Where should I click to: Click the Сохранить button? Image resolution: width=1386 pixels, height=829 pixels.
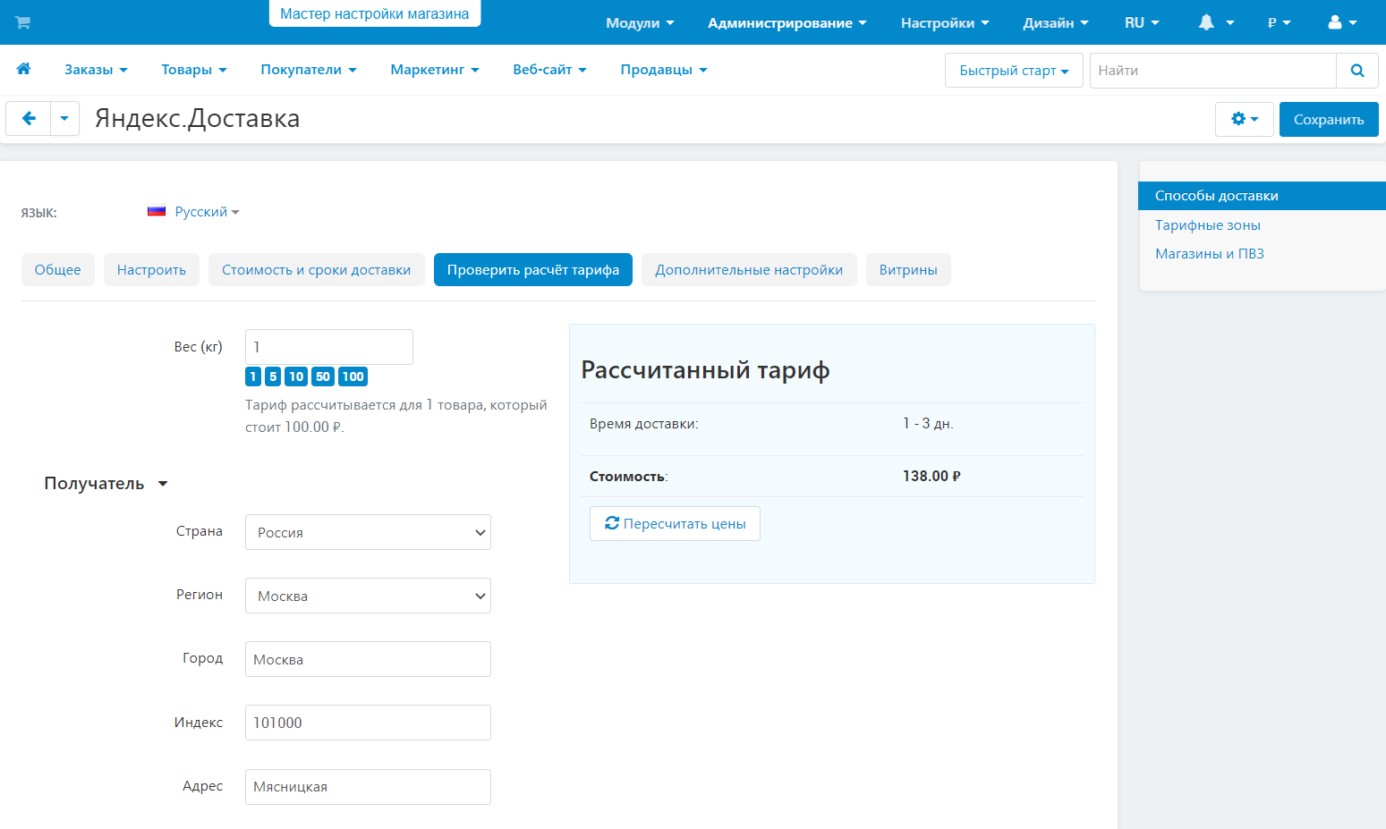1328,119
